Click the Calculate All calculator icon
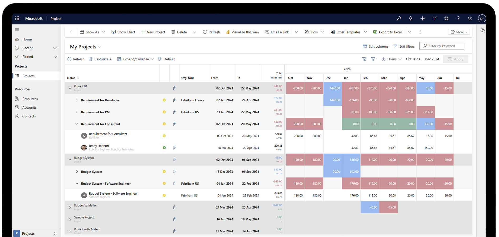The image size is (499, 237). (x=90, y=59)
